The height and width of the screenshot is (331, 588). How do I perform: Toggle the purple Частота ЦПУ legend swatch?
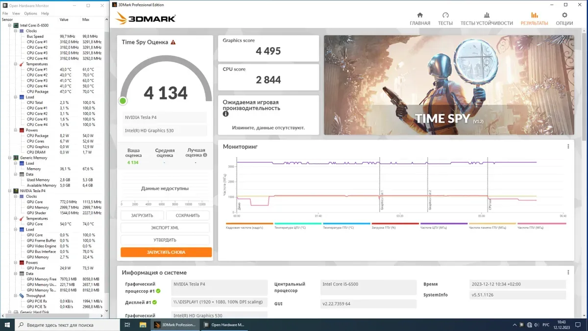click(444, 224)
